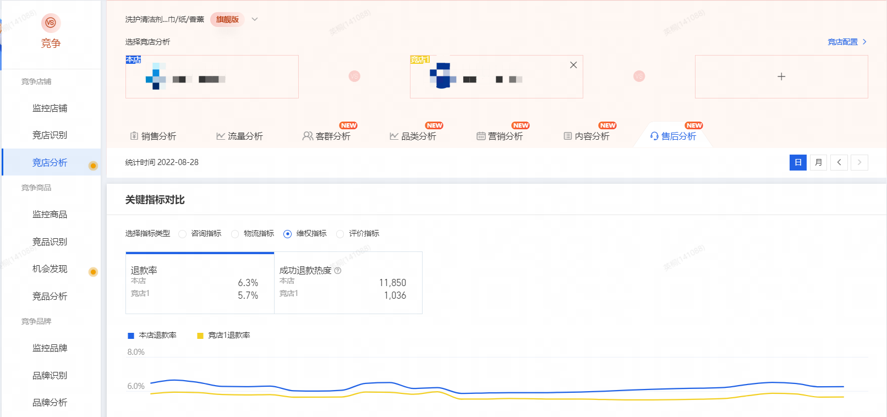Switch to the 流量分析 tab
Viewport: 887px width, 417px height.
pos(239,136)
